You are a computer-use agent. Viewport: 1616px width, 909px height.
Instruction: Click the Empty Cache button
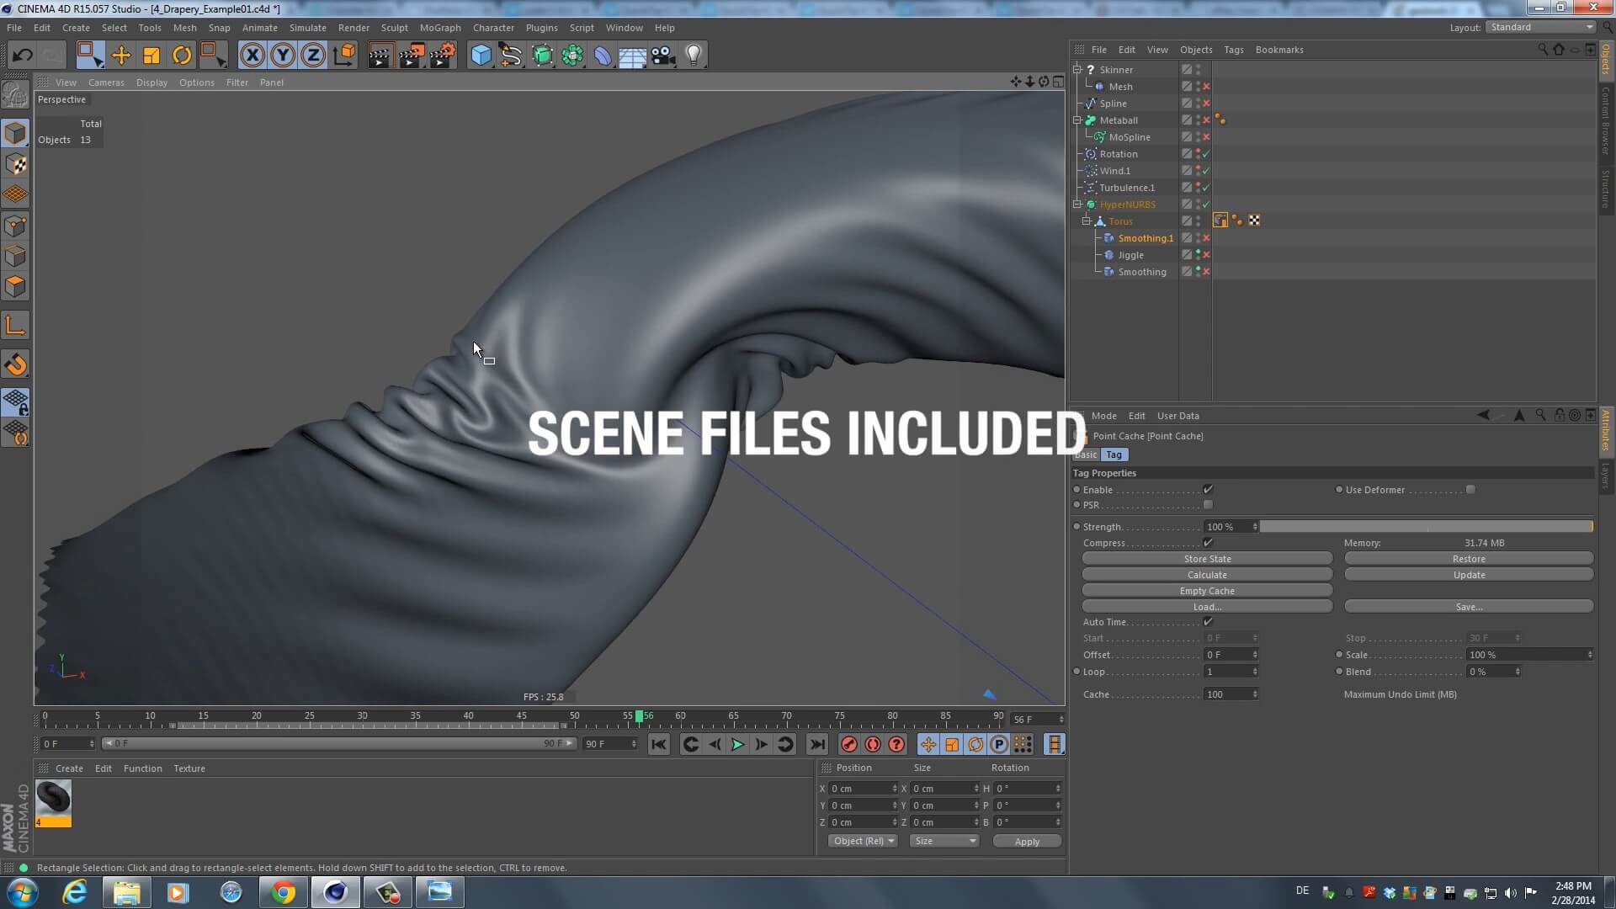(1207, 591)
